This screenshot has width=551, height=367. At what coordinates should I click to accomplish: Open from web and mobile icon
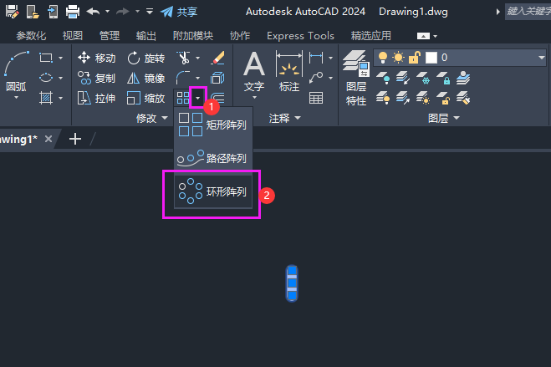(33, 12)
